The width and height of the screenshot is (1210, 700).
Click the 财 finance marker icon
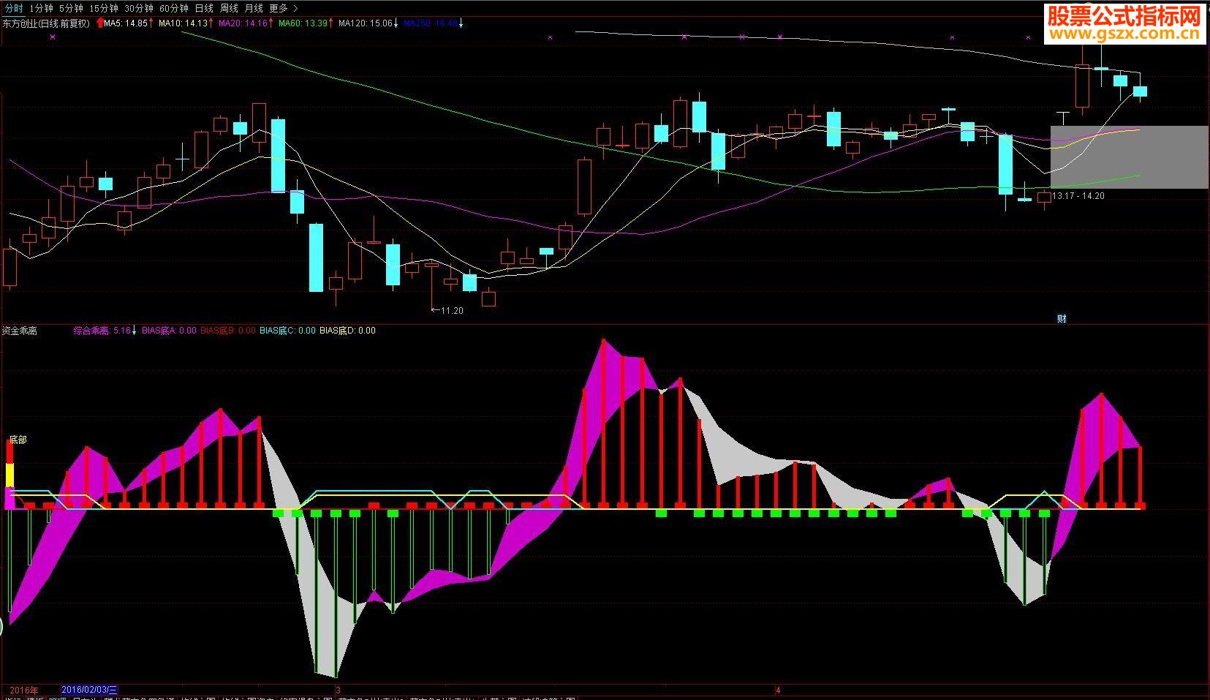[1062, 318]
